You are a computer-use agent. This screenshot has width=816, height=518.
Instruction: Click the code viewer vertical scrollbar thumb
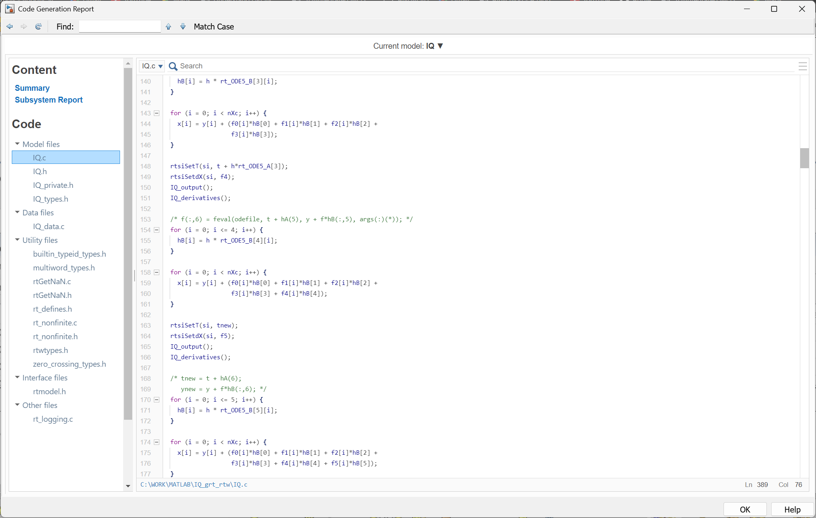(x=805, y=158)
